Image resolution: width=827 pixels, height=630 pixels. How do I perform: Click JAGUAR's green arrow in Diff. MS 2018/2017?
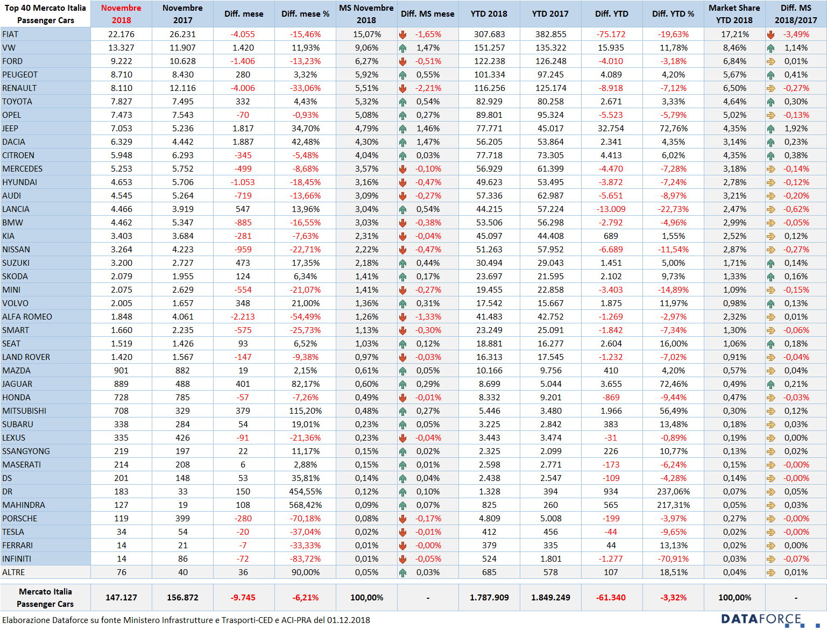tap(771, 384)
